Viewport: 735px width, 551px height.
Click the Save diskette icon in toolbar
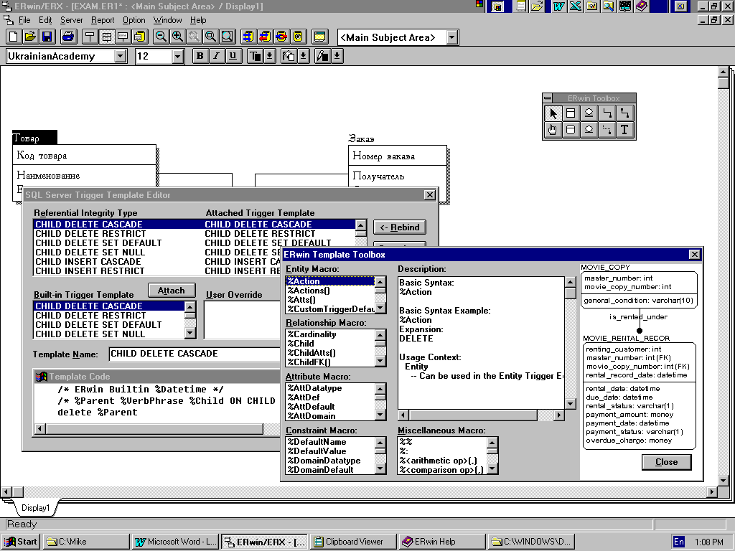[x=47, y=37]
